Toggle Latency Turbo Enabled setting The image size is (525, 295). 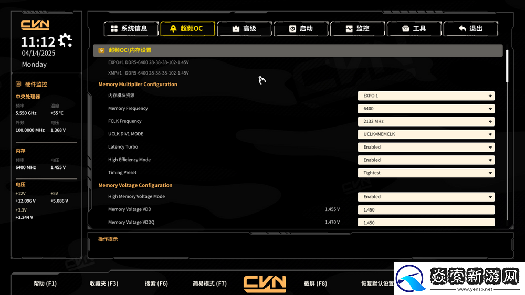point(426,147)
